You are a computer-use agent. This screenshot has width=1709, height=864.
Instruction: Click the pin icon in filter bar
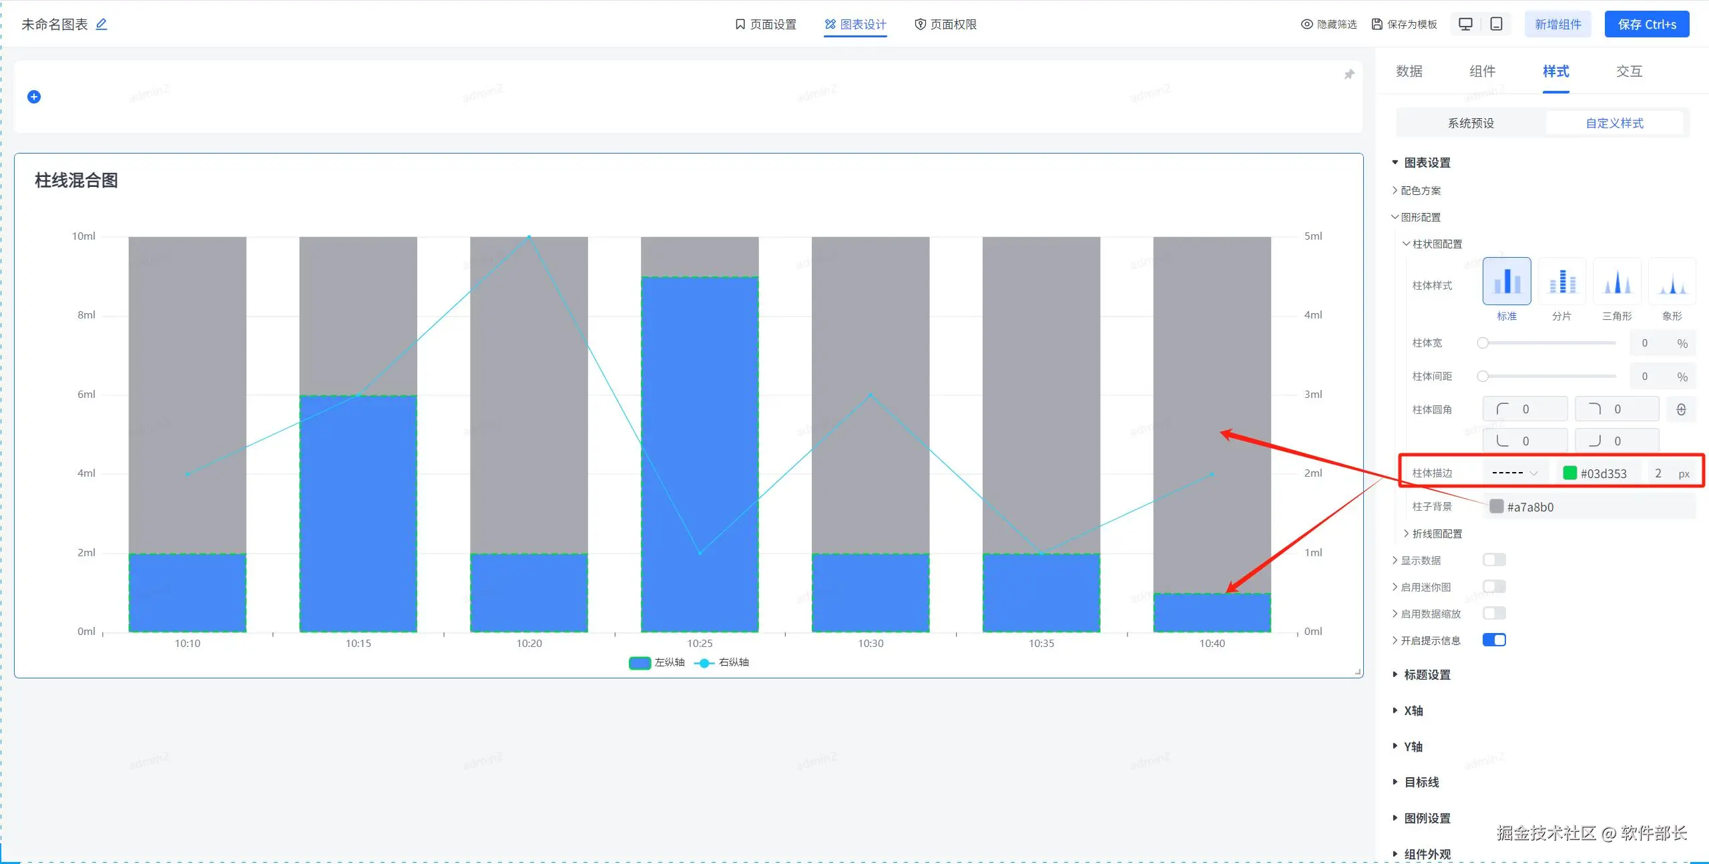pos(1349,74)
